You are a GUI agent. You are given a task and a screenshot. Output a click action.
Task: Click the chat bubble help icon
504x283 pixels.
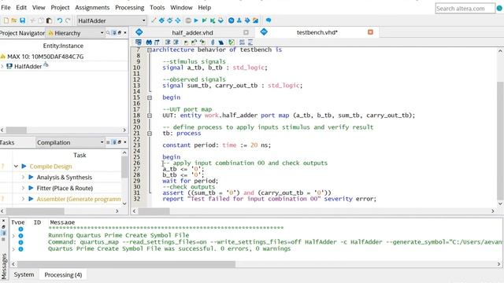(x=269, y=20)
